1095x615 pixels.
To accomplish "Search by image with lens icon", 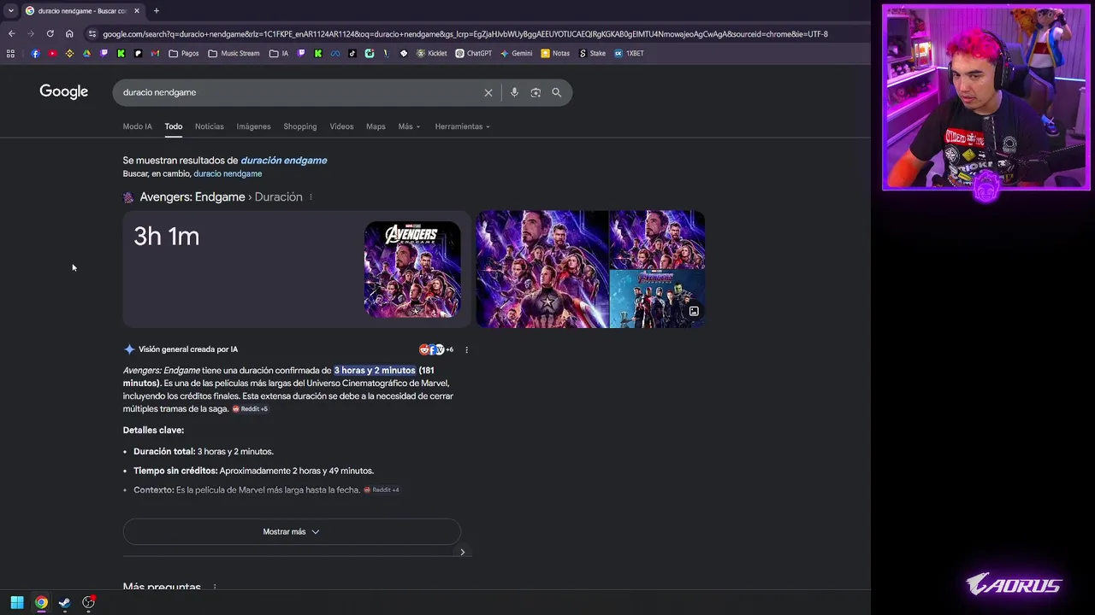I will tap(536, 92).
